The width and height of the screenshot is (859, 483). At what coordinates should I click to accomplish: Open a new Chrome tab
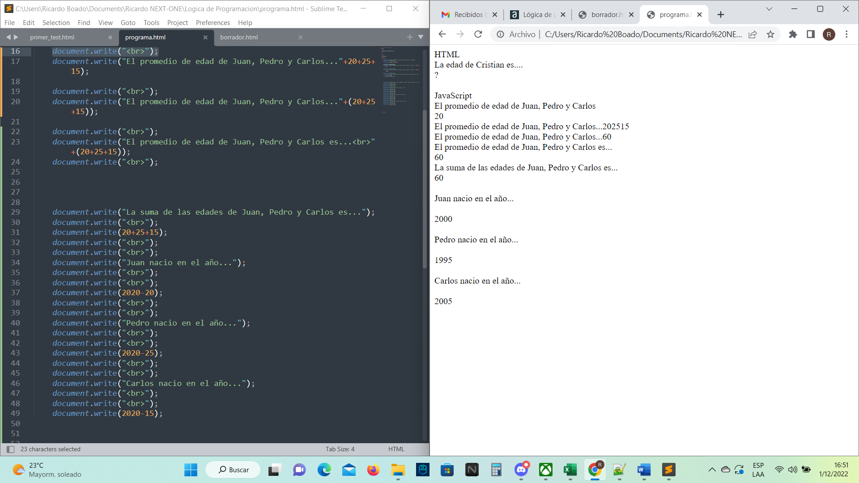tap(720, 15)
